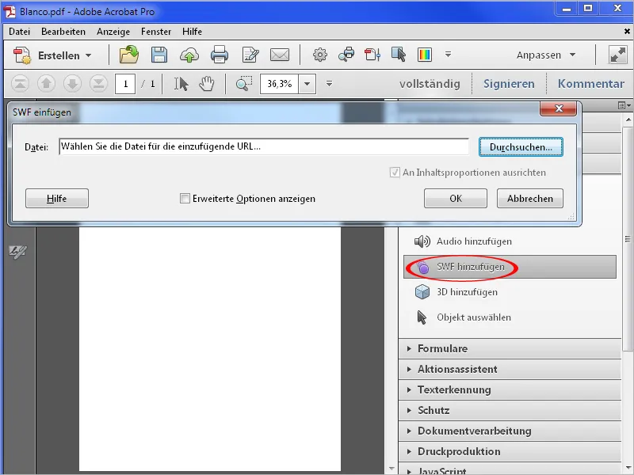Save the document with the floppy disk icon
This screenshot has height=475, width=634.
point(159,55)
